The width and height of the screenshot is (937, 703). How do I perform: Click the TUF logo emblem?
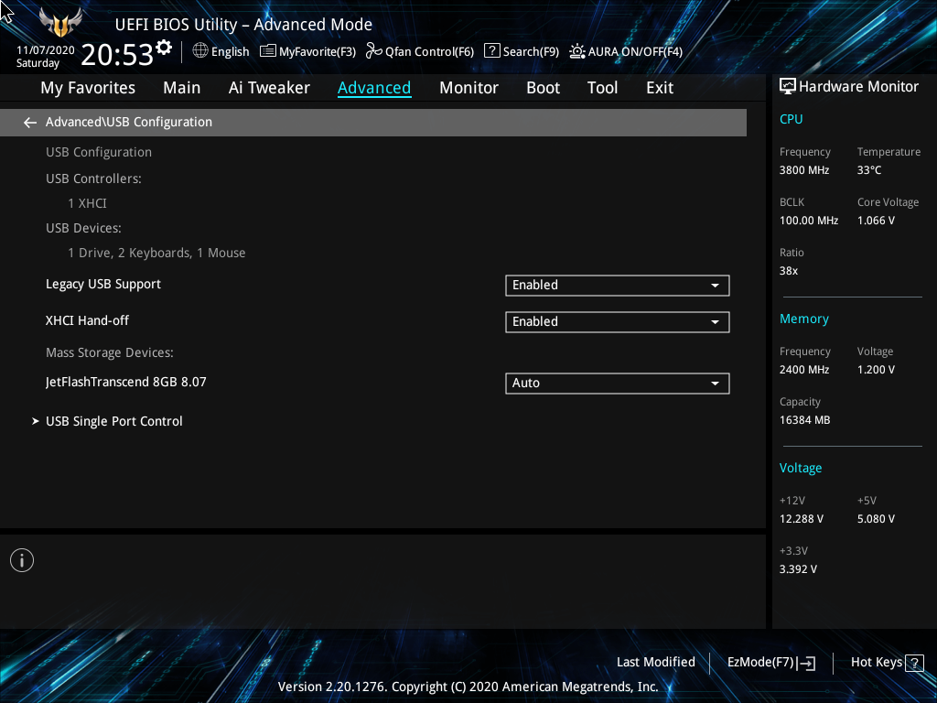pyautogui.click(x=59, y=23)
